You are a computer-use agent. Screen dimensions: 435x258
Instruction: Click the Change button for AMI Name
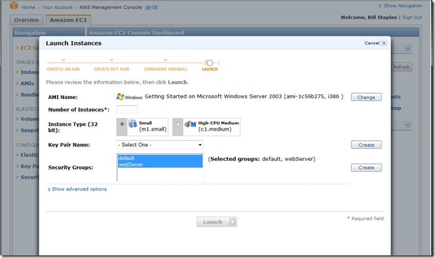[x=366, y=97]
